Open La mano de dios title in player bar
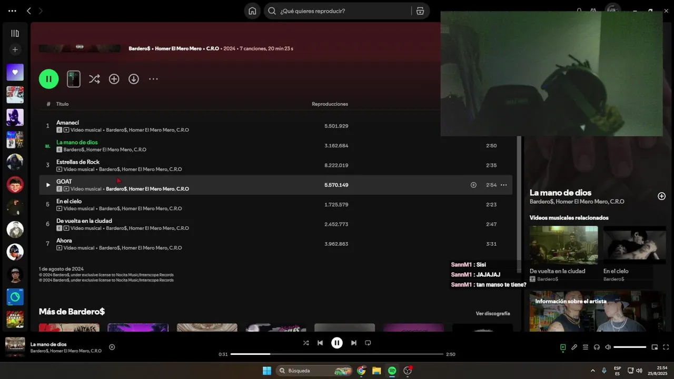The width and height of the screenshot is (674, 379). coord(48,344)
